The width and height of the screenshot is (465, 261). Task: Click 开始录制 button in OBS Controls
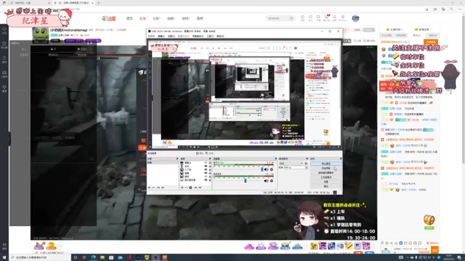tap(325, 168)
